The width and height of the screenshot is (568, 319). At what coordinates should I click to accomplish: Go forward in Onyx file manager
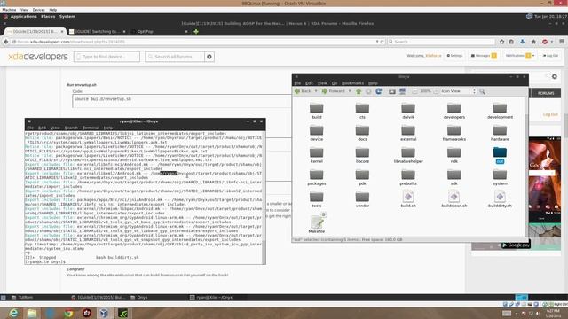(334, 91)
